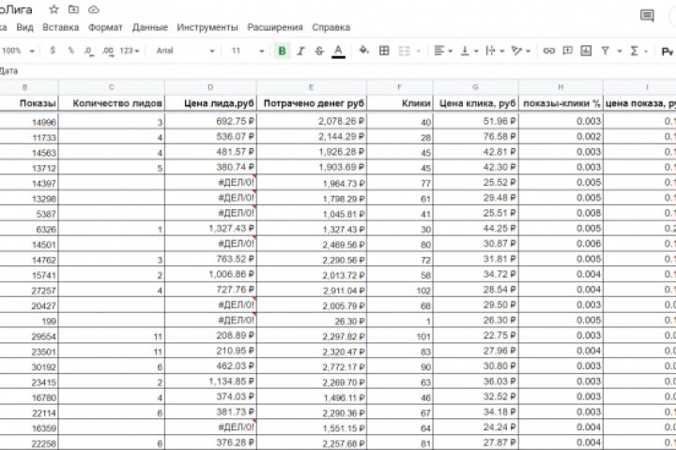This screenshot has height=450, width=676.
Task: Select cell with value 29654
Action: 29,336
